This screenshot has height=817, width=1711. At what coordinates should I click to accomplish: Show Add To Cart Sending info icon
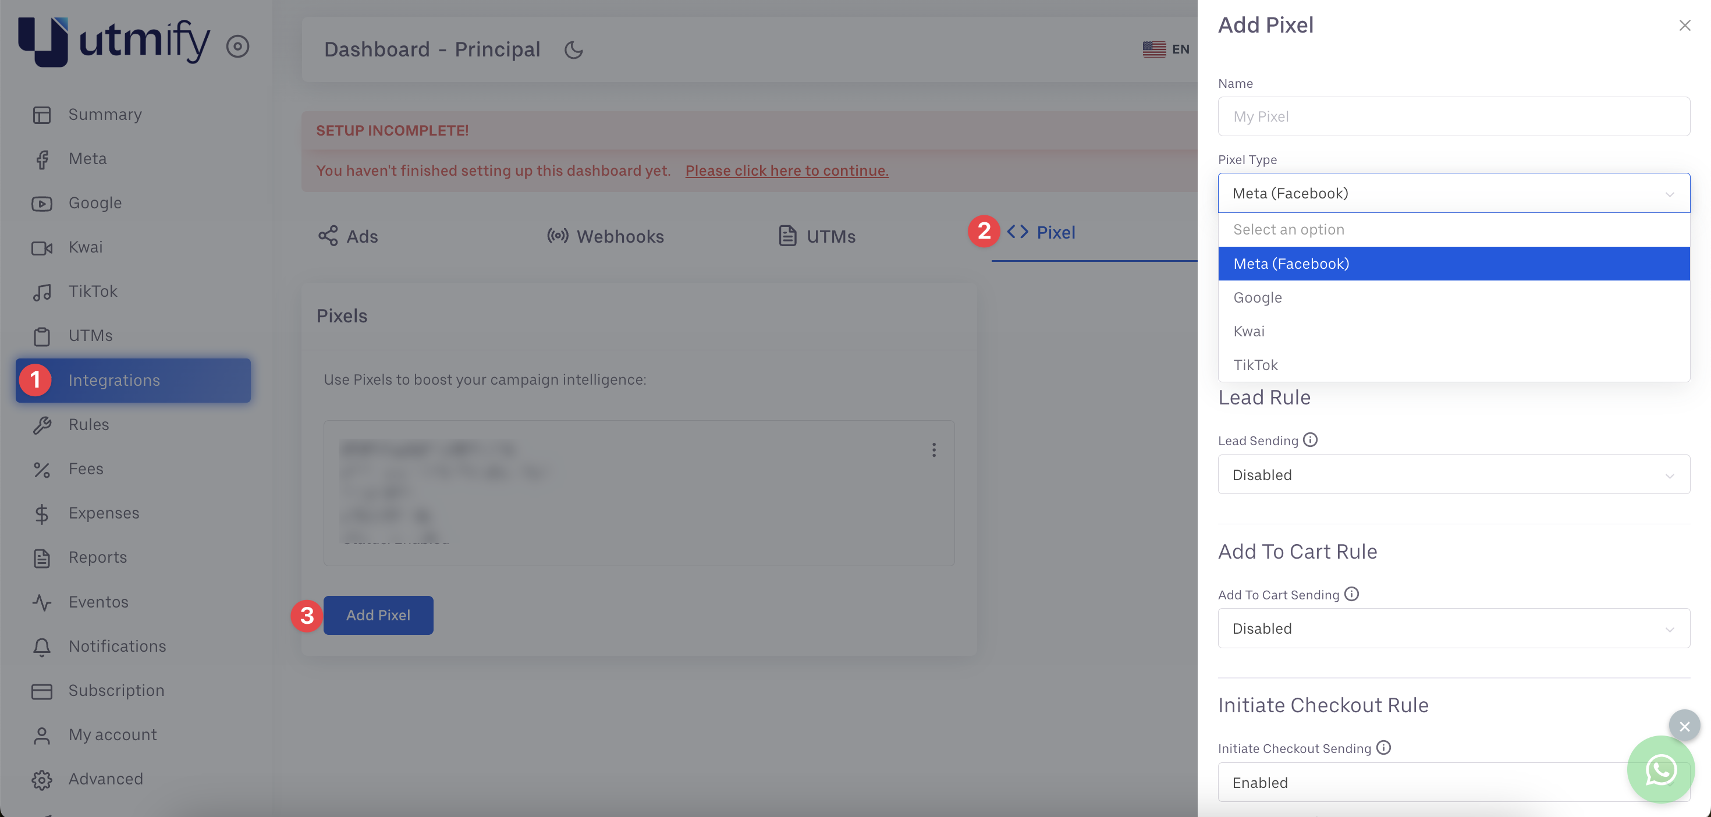(1352, 594)
